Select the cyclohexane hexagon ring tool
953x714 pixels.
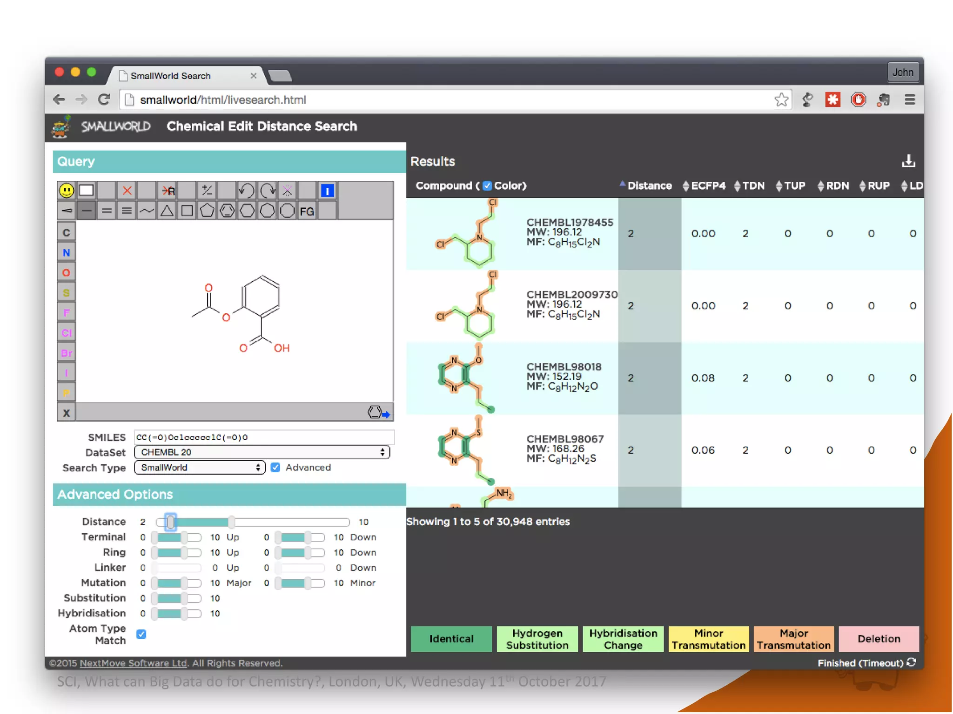pyautogui.click(x=247, y=211)
